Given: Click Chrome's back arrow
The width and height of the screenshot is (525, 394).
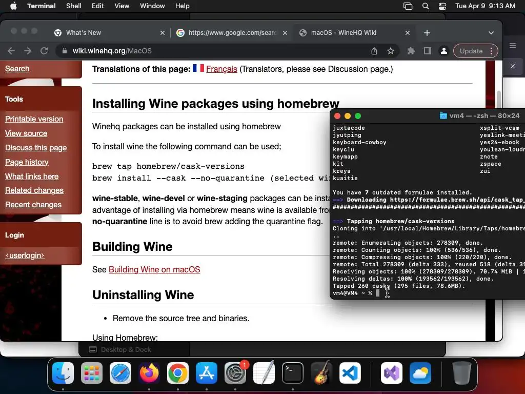Looking at the screenshot, I should click(11, 51).
